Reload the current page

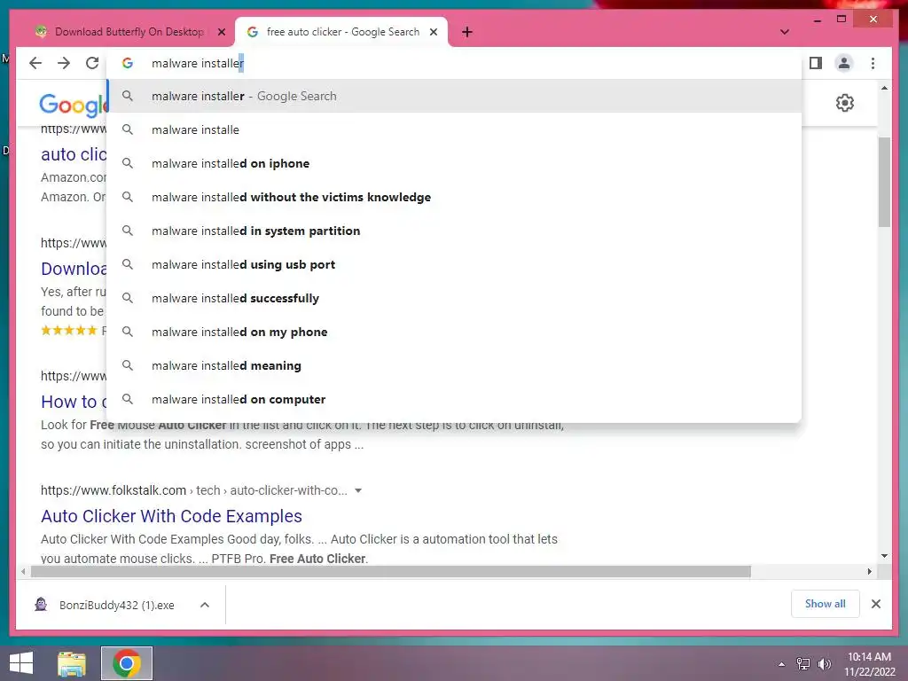pos(92,63)
